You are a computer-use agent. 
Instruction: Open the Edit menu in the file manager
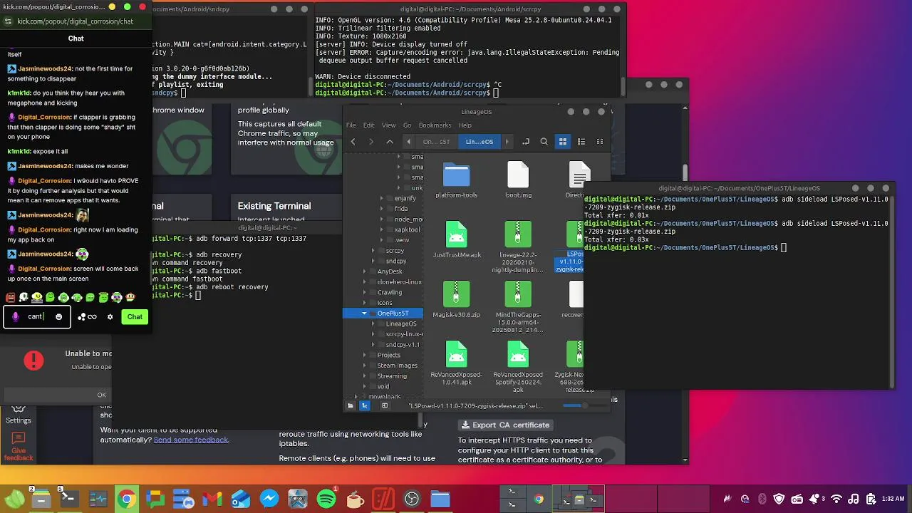368,125
